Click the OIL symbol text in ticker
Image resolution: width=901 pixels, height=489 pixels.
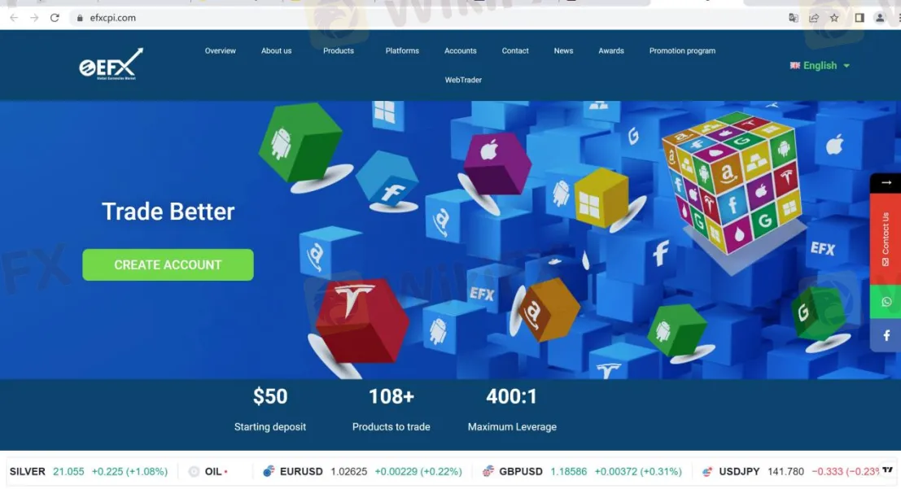point(213,471)
